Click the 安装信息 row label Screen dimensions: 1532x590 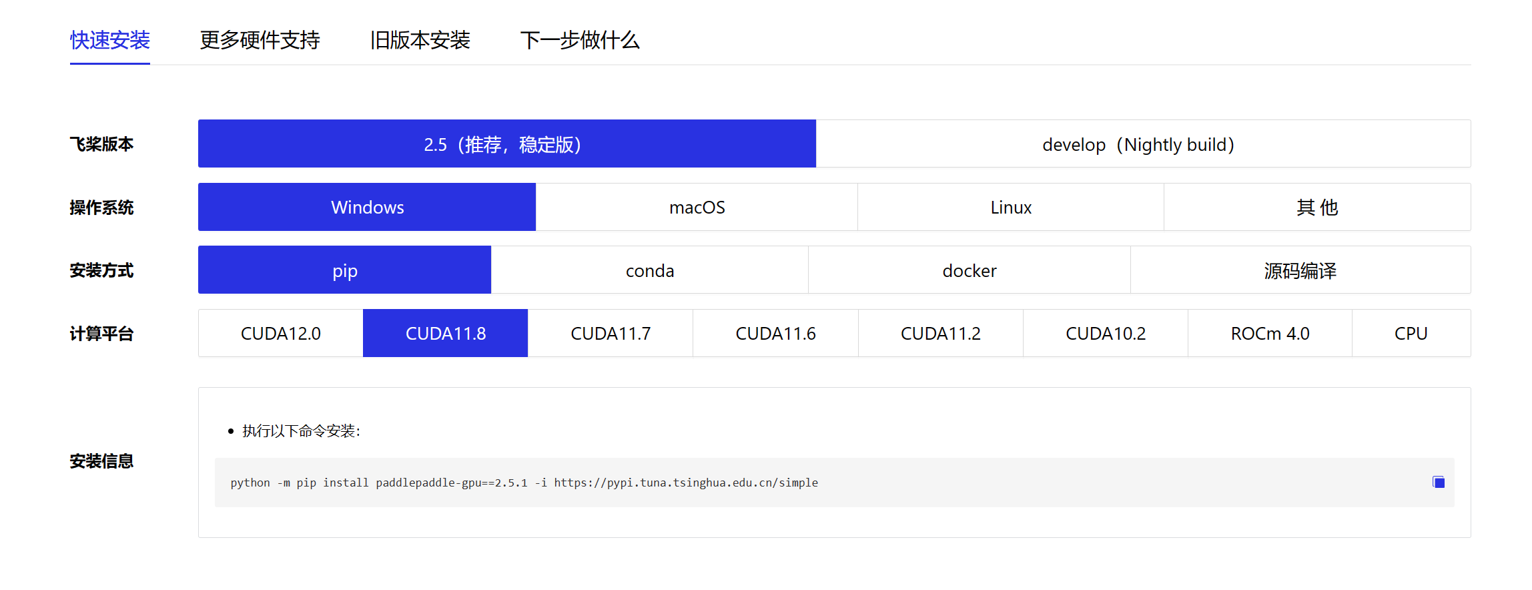click(x=101, y=461)
